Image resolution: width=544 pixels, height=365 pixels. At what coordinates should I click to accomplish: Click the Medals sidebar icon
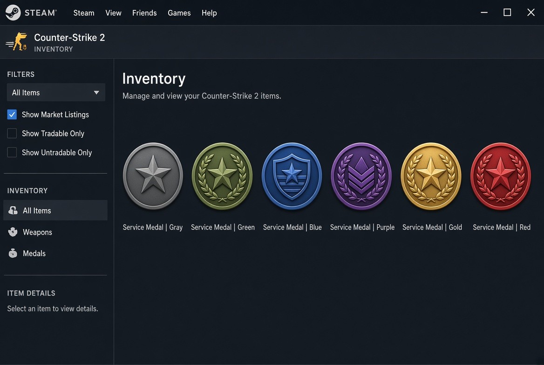[13, 253]
